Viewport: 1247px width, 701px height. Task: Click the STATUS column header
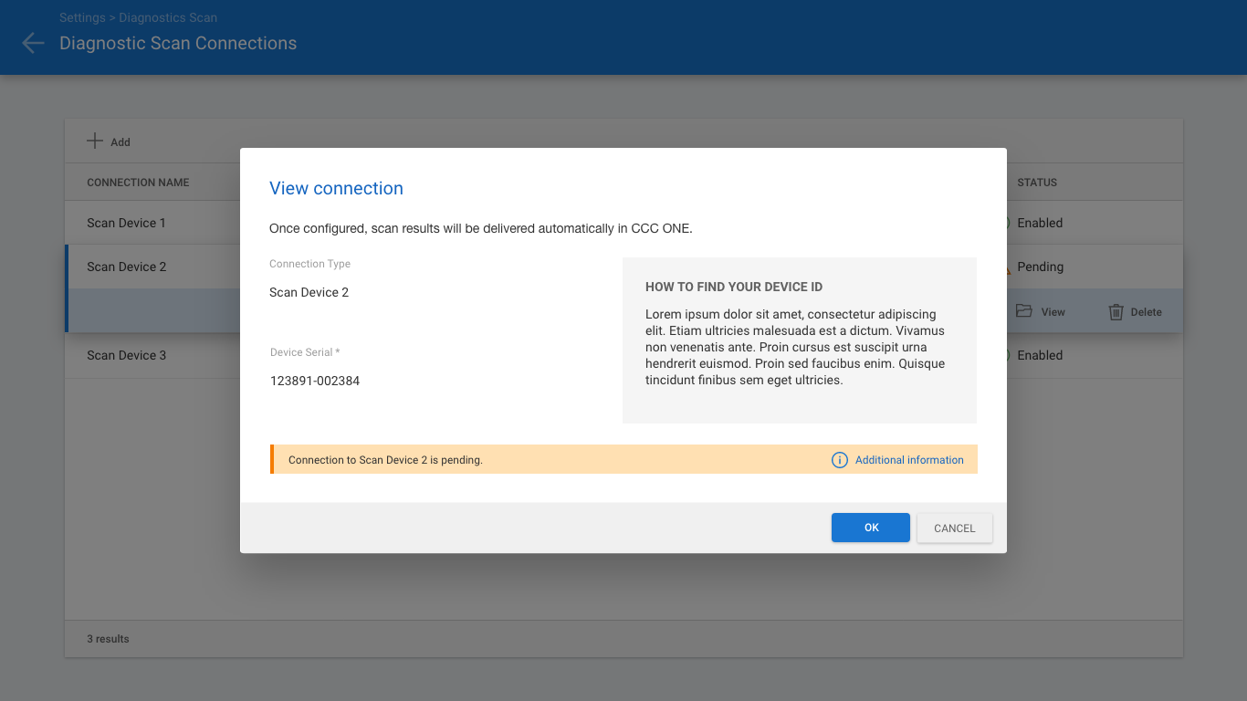point(1037,183)
